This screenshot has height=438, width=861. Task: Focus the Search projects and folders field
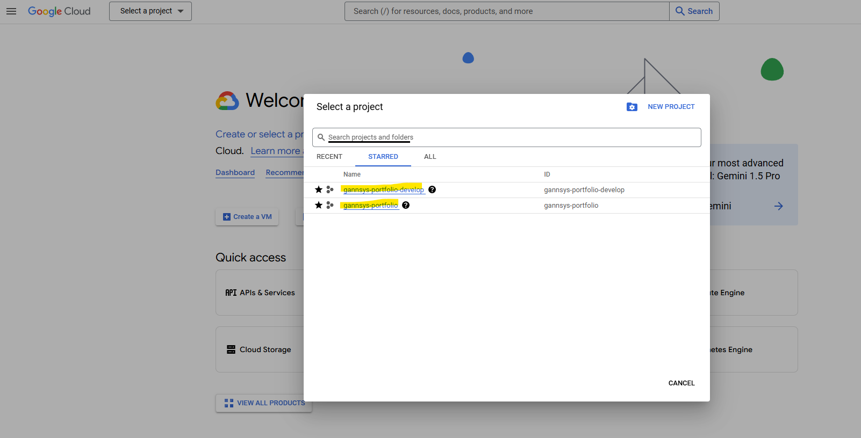point(507,137)
